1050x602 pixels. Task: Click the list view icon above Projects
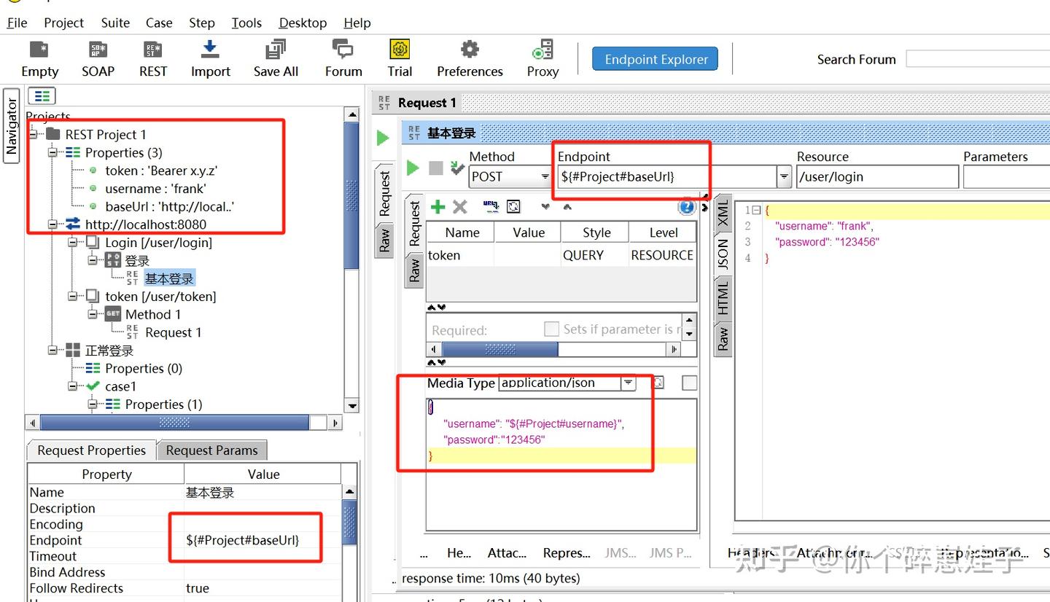42,95
